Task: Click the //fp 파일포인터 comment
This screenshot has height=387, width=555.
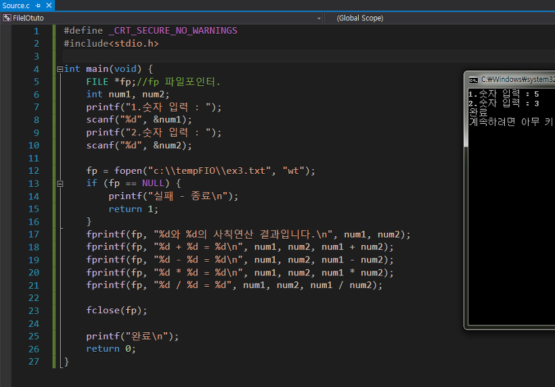Action: [x=179, y=82]
